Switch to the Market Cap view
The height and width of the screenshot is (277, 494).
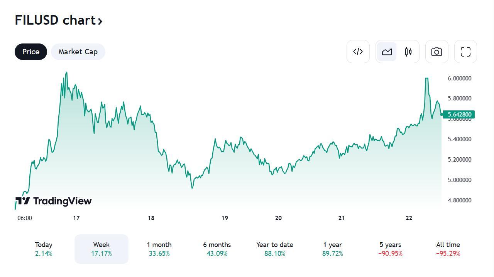78,52
